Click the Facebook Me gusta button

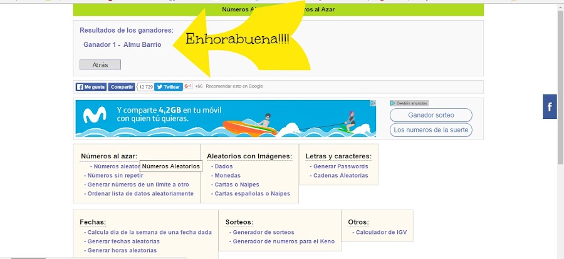click(91, 87)
